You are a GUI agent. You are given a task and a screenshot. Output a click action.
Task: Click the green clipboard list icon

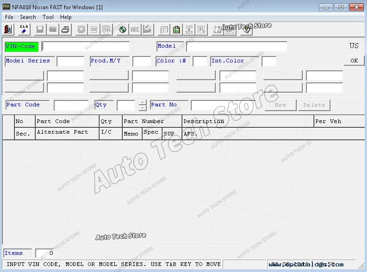(176, 30)
